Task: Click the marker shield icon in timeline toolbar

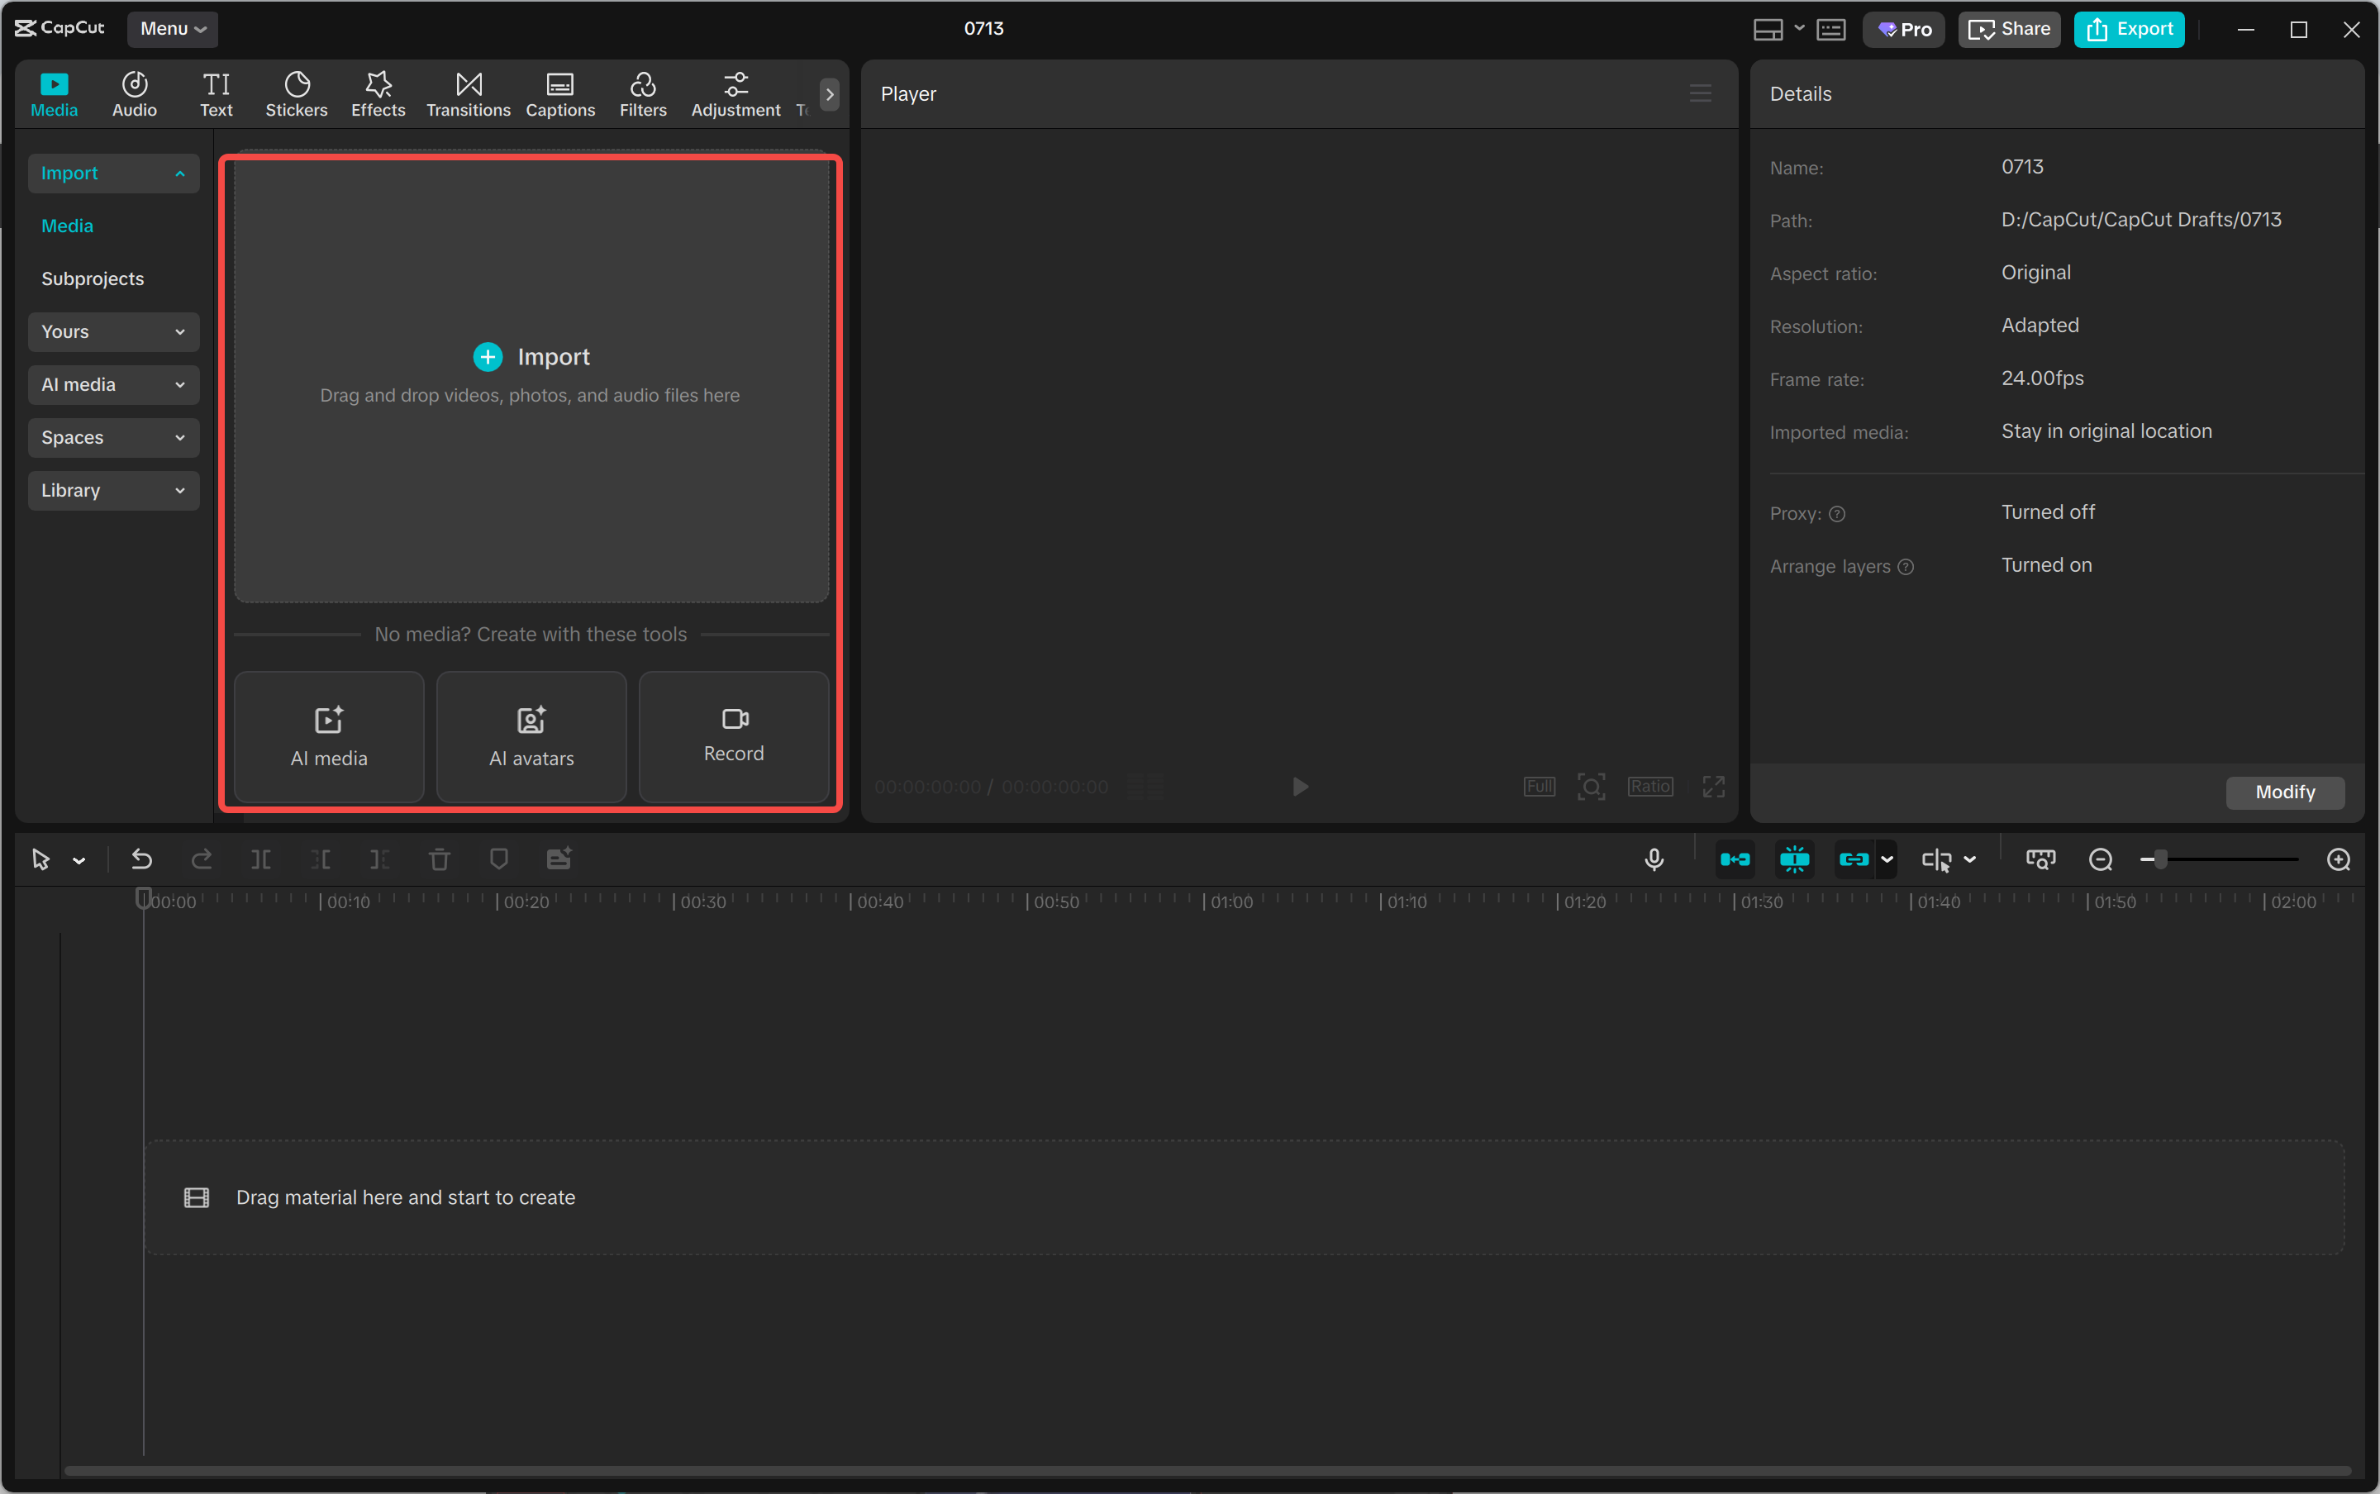Action: point(499,859)
